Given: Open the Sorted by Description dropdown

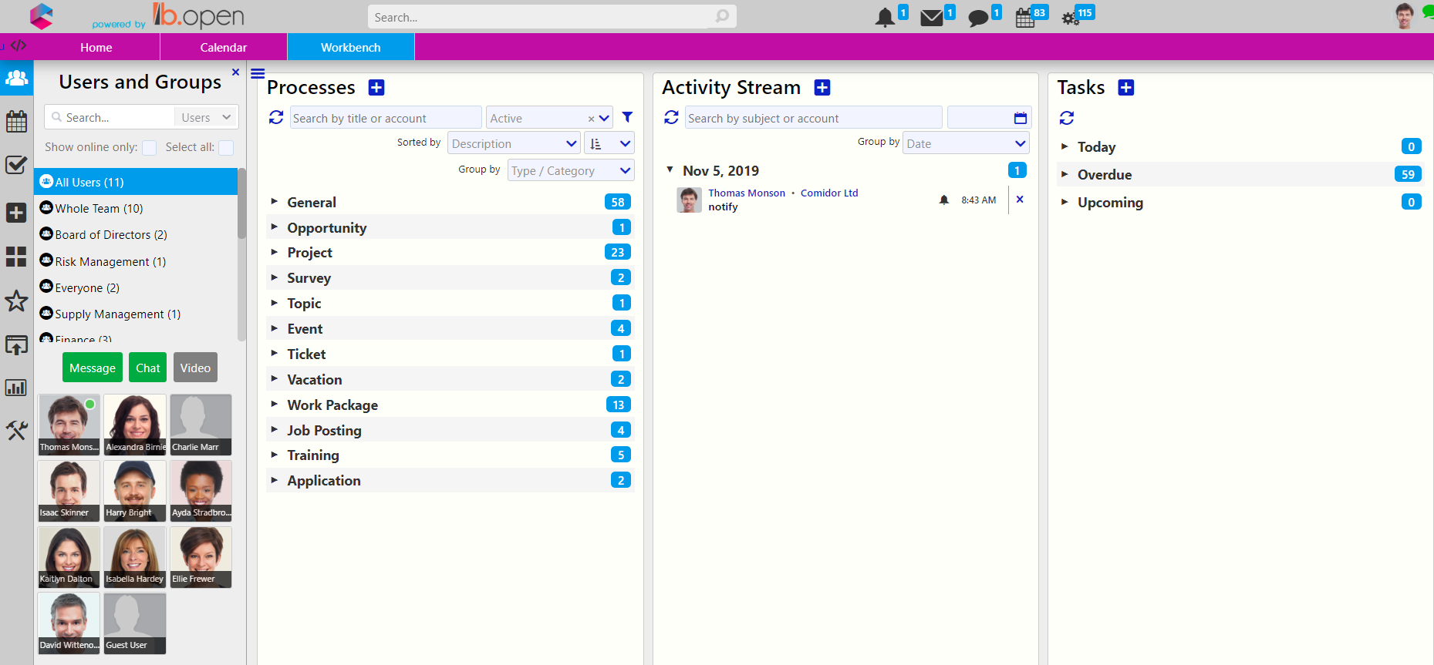Looking at the screenshot, I should (514, 143).
